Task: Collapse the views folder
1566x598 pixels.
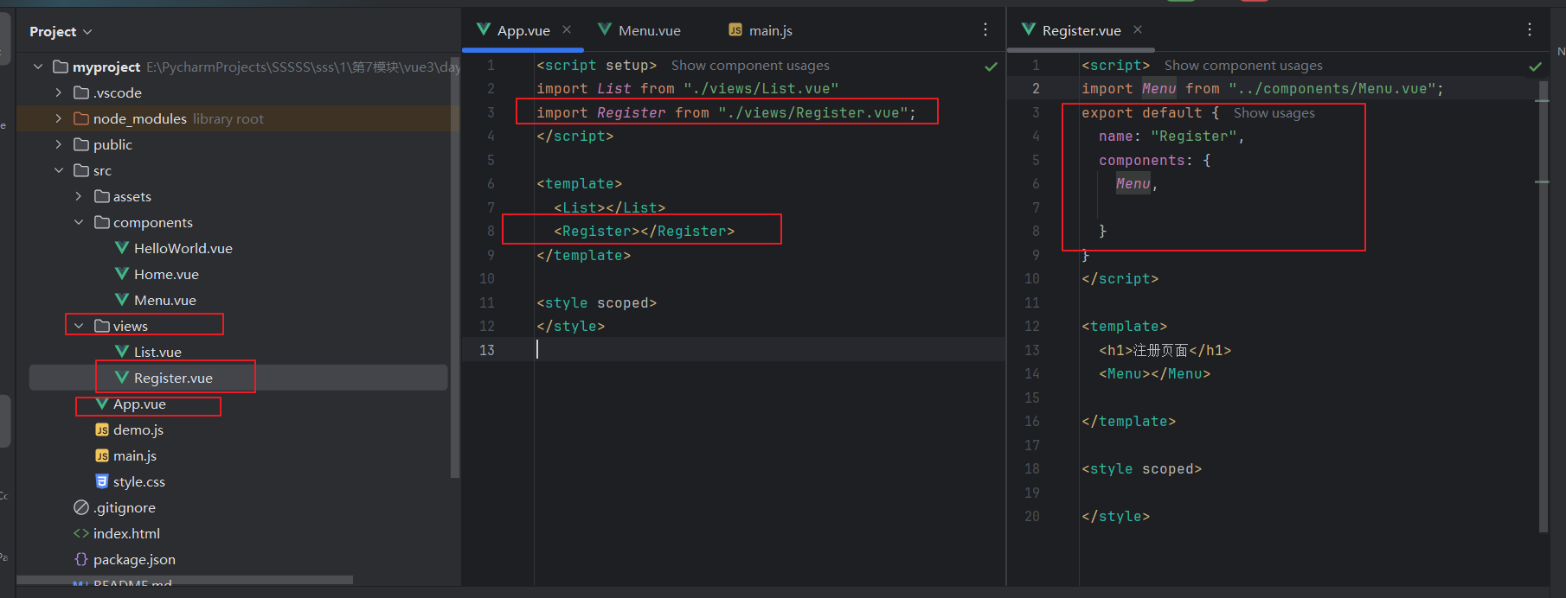Action: tap(79, 326)
